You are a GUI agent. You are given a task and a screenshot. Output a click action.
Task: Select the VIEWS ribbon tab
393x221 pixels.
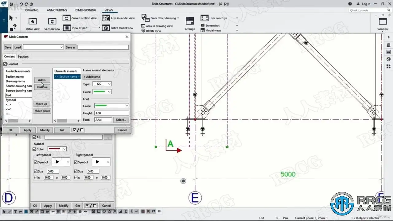pos(109,10)
